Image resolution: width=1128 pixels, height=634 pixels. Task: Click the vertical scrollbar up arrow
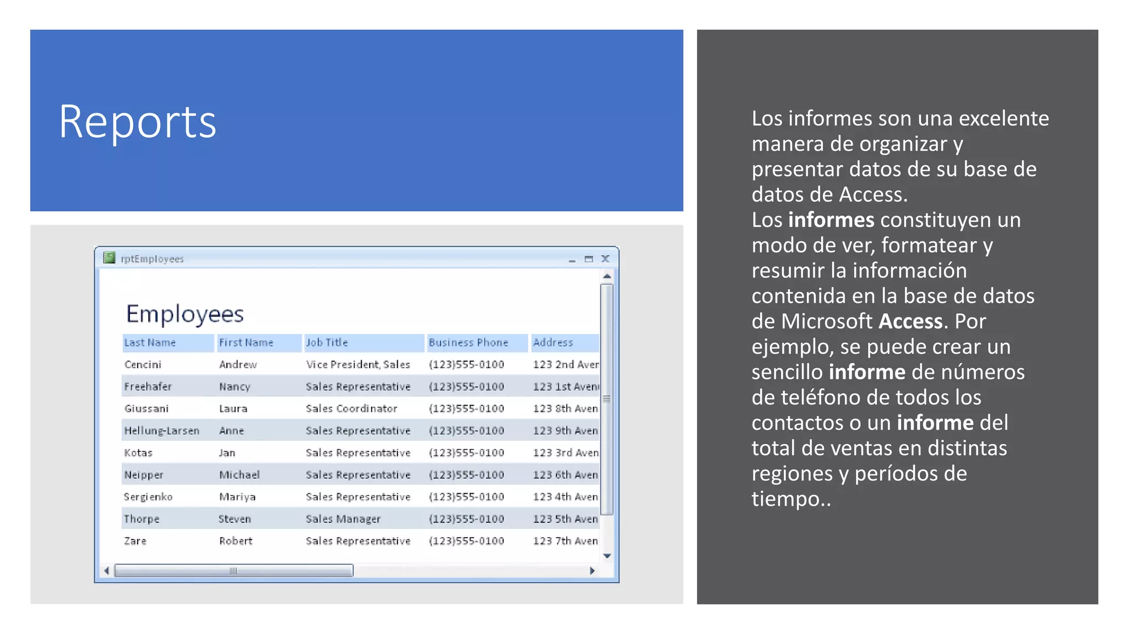click(x=607, y=276)
